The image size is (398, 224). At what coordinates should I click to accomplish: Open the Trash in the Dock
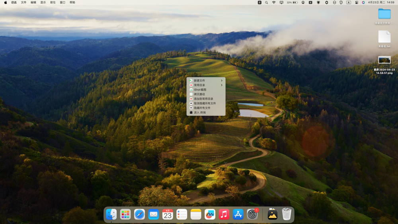[x=287, y=214]
